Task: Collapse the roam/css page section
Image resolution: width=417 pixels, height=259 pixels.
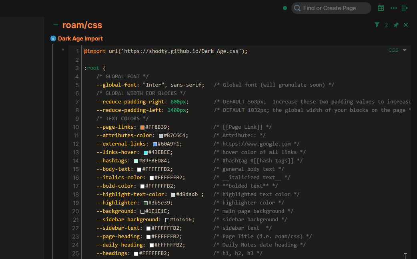Action: point(56,25)
